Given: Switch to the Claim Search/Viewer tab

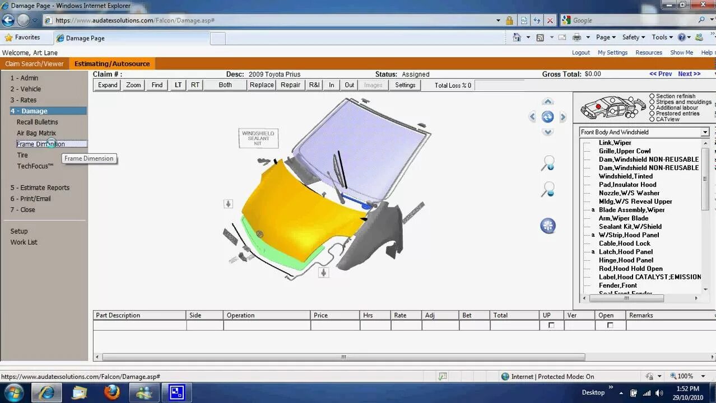Looking at the screenshot, I should pyautogui.click(x=34, y=64).
